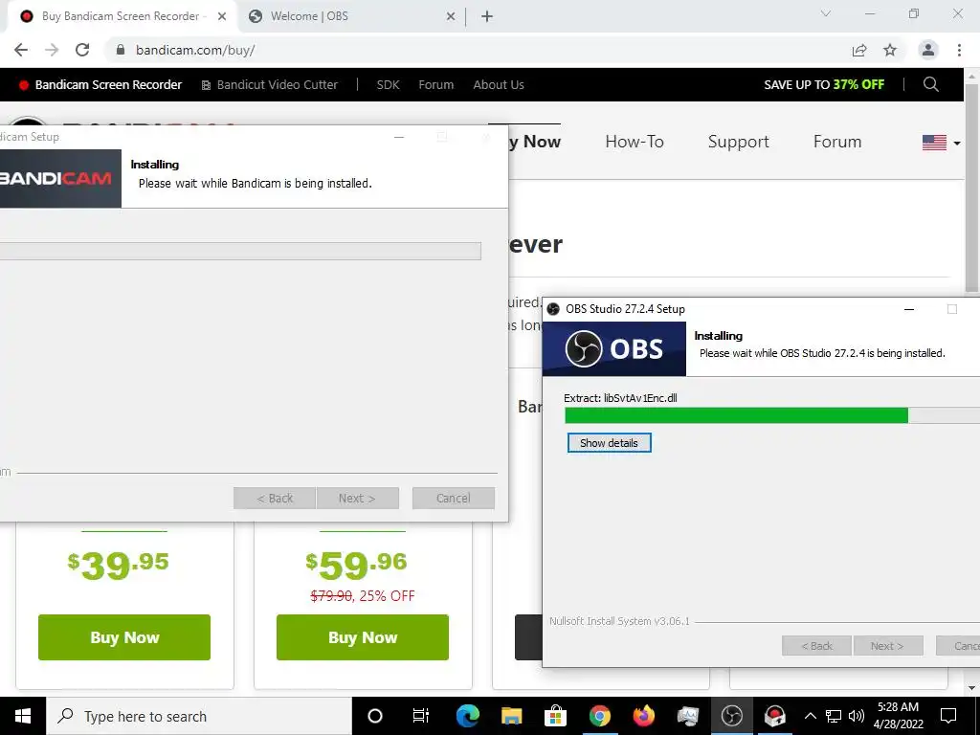
Task: Click Back in OBS Studio Setup
Action: coord(817,646)
